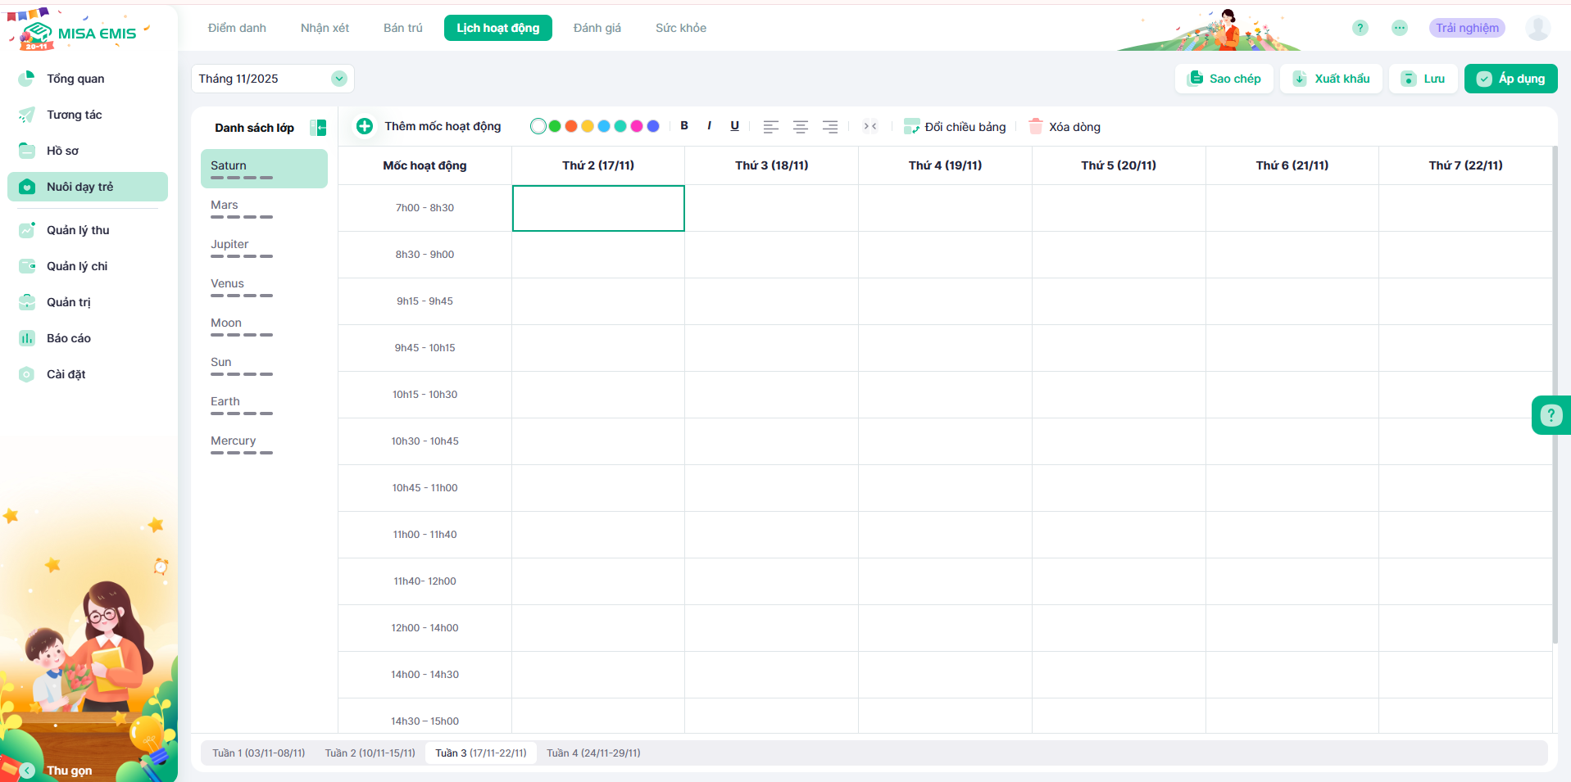Align text to the left
Image resolution: width=1571 pixels, height=782 pixels.
click(x=770, y=127)
